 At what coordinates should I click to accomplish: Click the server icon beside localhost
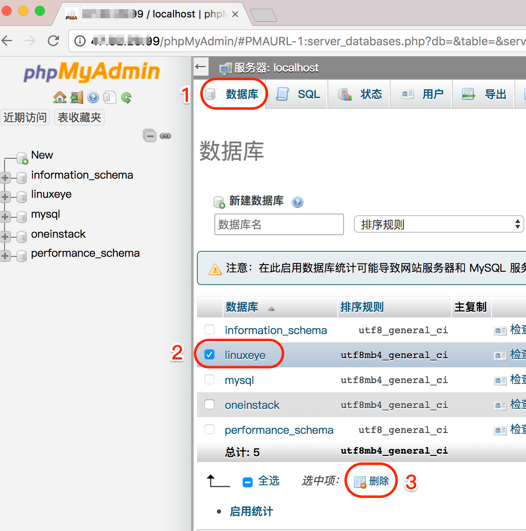pos(226,68)
